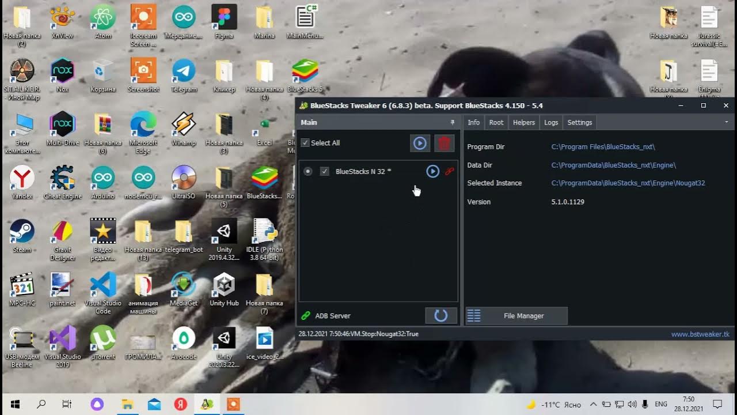Select the Winamp desktop icon

[x=184, y=130]
